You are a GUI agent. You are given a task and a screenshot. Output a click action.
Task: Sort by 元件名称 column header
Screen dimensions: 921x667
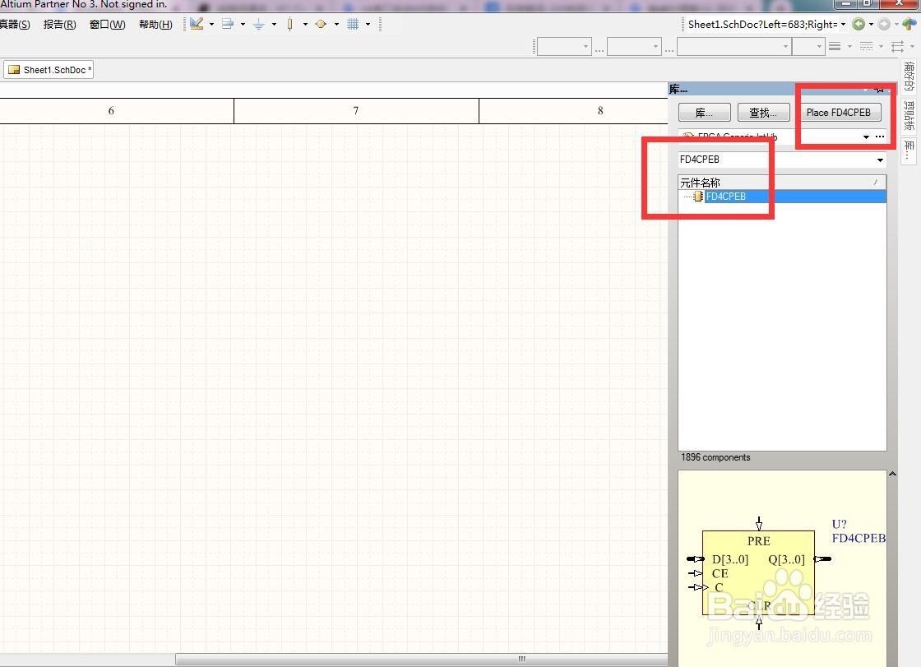pyautogui.click(x=782, y=183)
